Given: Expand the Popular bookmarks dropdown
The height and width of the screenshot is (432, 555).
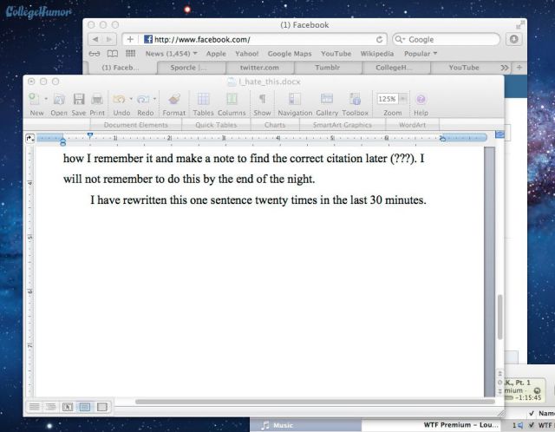Looking at the screenshot, I should (x=421, y=54).
